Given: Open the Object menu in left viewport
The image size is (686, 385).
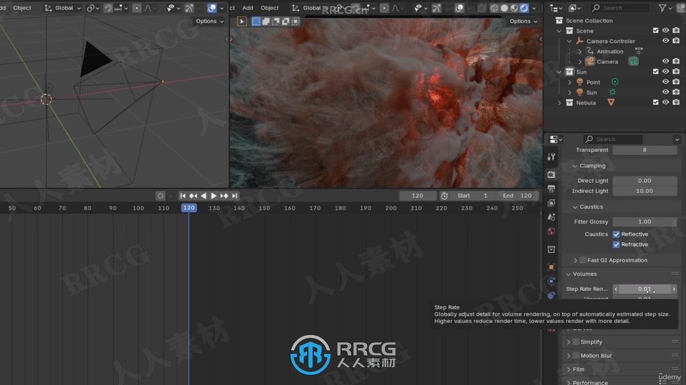Looking at the screenshot, I should [23, 8].
